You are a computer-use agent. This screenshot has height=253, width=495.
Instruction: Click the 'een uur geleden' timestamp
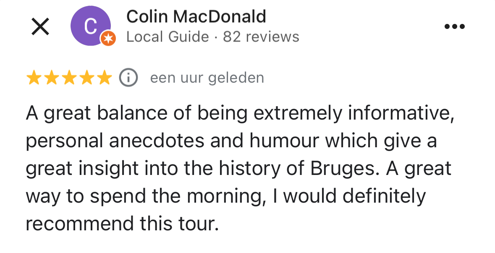coord(207,77)
